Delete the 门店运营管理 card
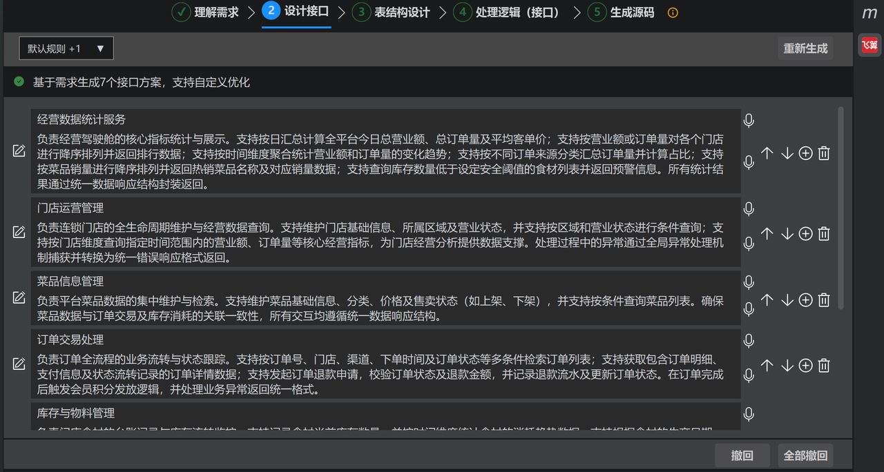Viewport: 884px width, 472px height. [x=824, y=234]
